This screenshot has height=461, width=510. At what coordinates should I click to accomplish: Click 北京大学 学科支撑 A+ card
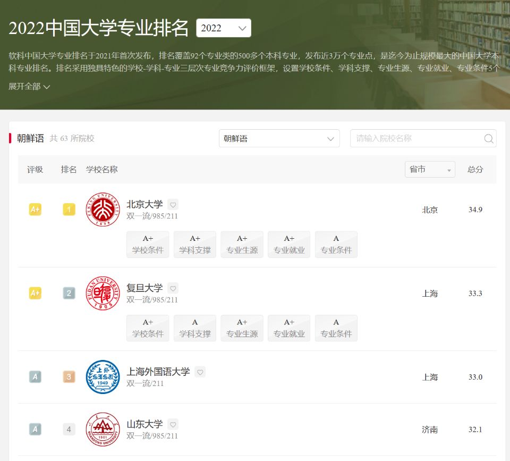point(195,245)
